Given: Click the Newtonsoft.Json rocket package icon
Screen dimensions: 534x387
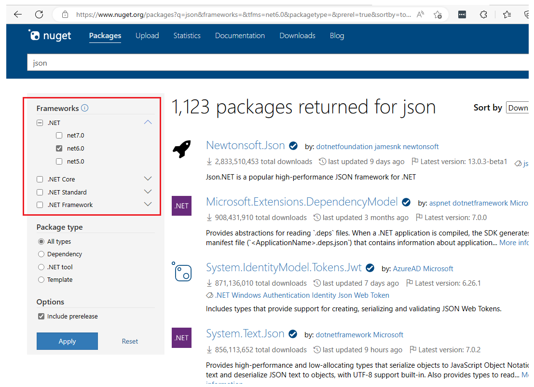Looking at the screenshot, I should pos(181,149).
